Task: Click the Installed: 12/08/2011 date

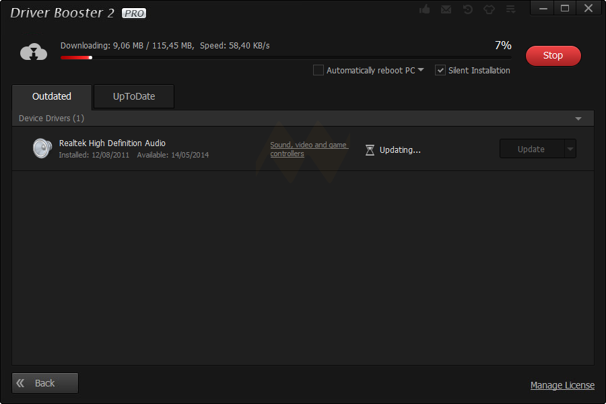Action: (x=94, y=155)
